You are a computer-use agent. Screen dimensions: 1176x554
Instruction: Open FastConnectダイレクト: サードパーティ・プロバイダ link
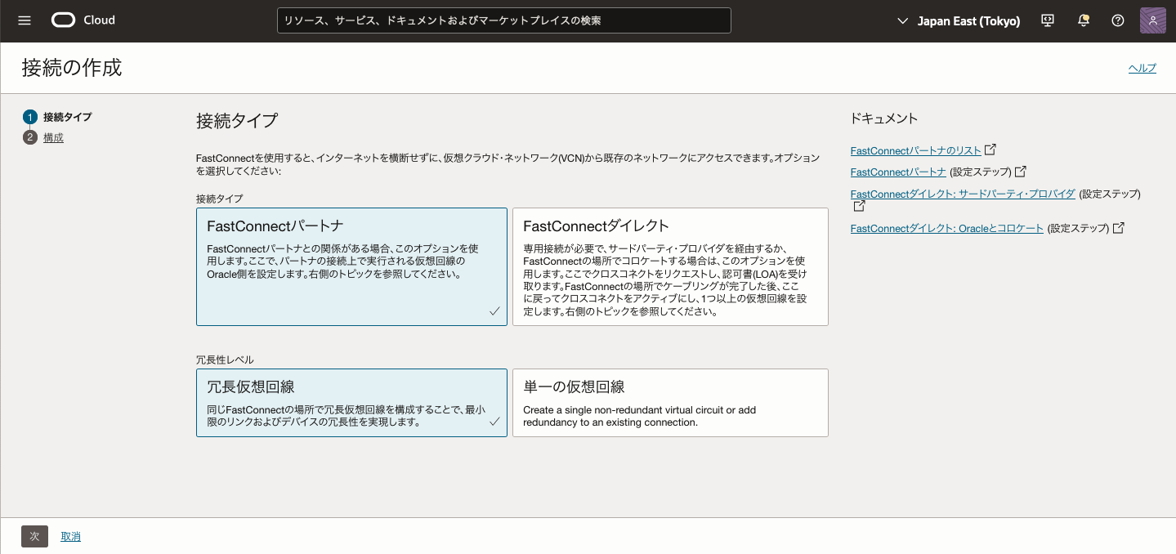tap(963, 194)
